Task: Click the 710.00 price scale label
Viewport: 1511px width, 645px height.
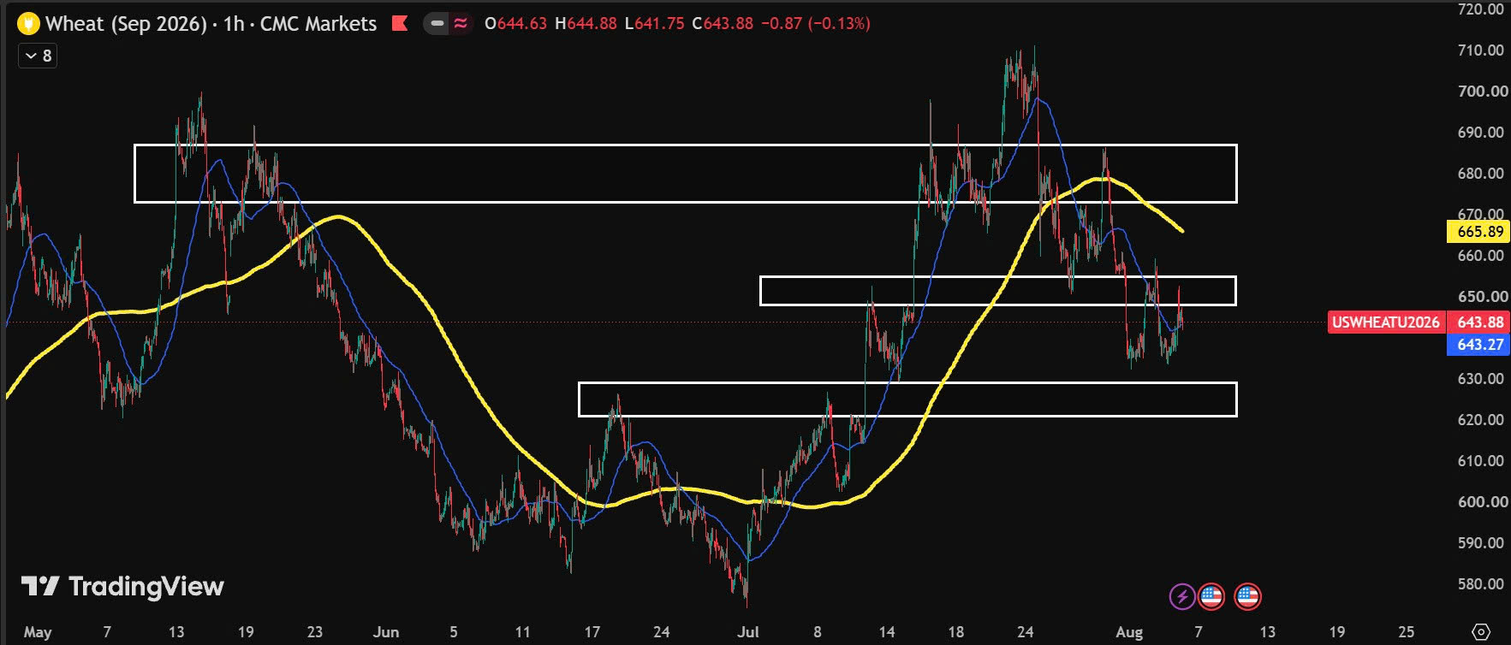Action: click(x=1480, y=50)
